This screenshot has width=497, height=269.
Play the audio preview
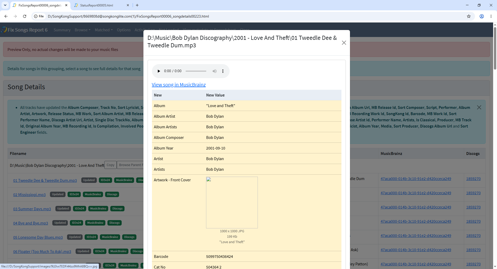point(159,71)
